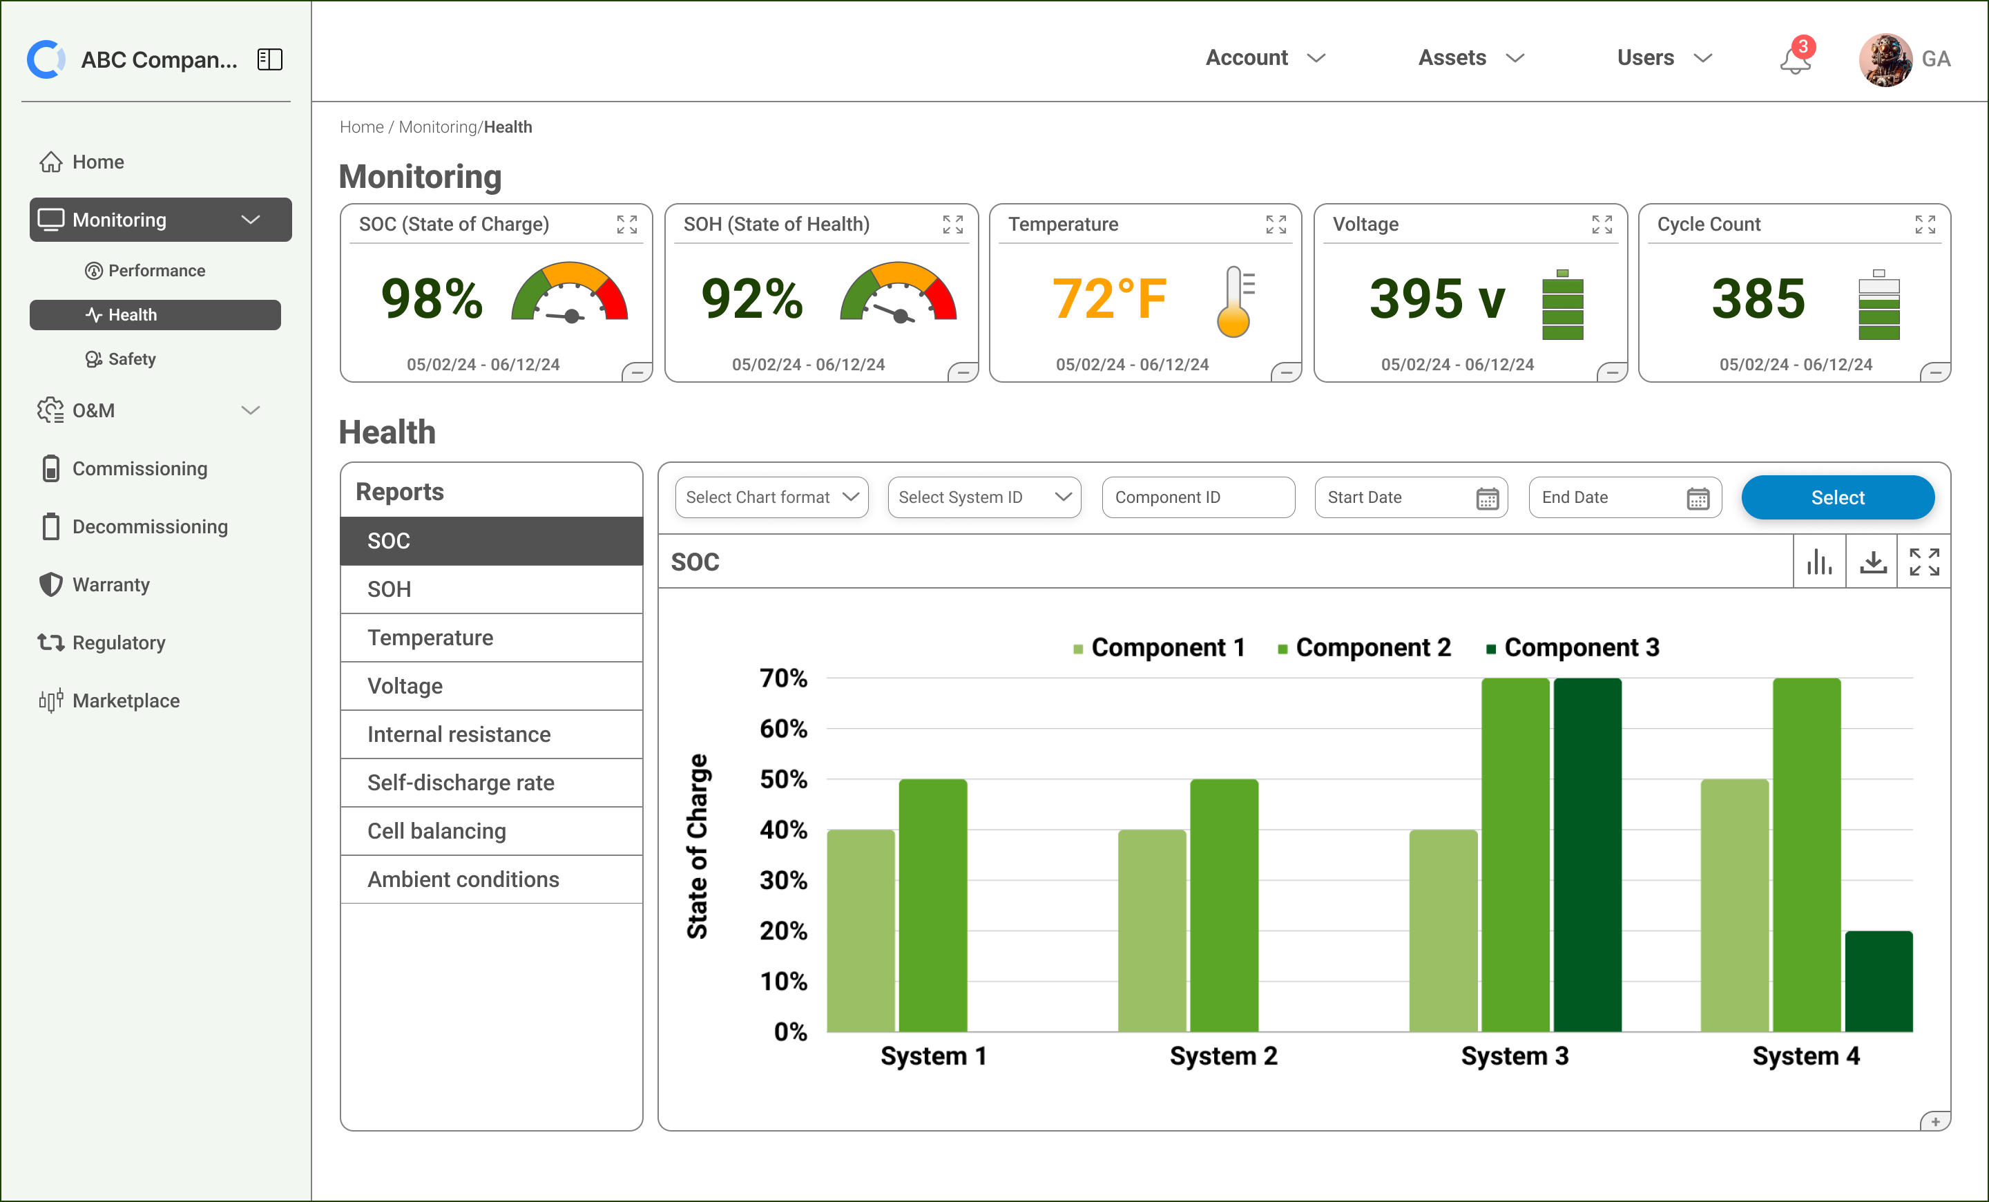Screen dimensions: 1989x1202
Task: Expand the Temperature card to fullscreen
Action: 1276,225
